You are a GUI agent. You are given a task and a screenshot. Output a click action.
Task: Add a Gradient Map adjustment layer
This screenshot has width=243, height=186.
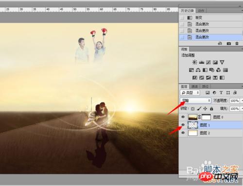(x=222, y=78)
